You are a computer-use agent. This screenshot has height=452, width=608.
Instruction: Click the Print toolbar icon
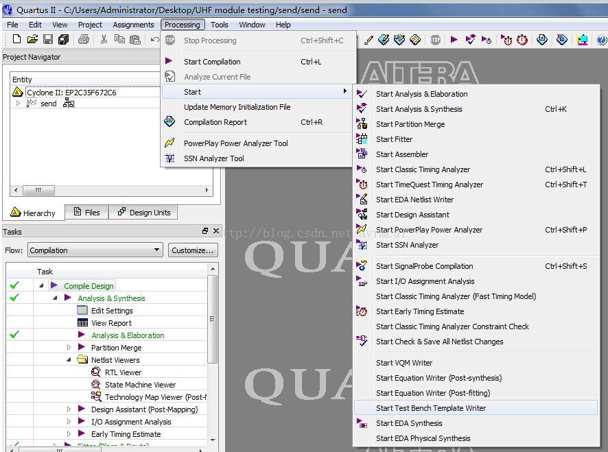pos(84,39)
